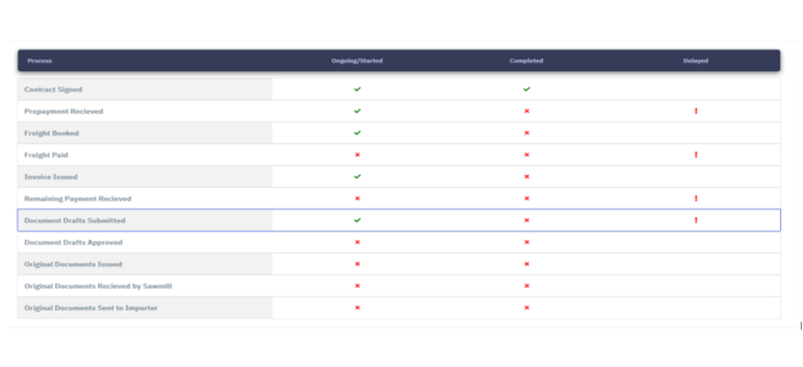Click green check for Invoice Issued Ongoing/Started
Viewport: 803px width, 367px height.
point(357,176)
